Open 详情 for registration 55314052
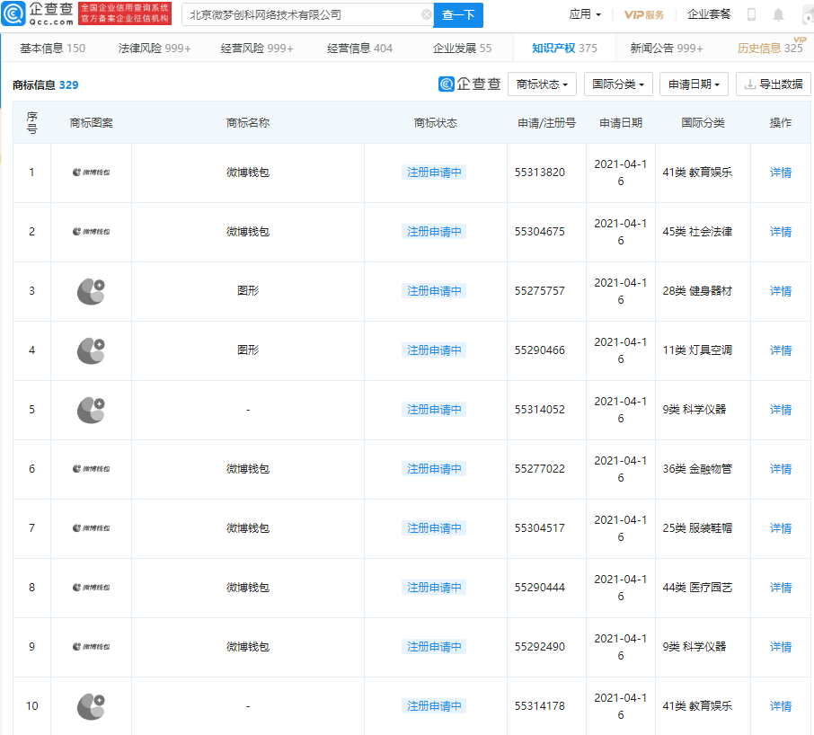The height and width of the screenshot is (735, 814). (780, 410)
